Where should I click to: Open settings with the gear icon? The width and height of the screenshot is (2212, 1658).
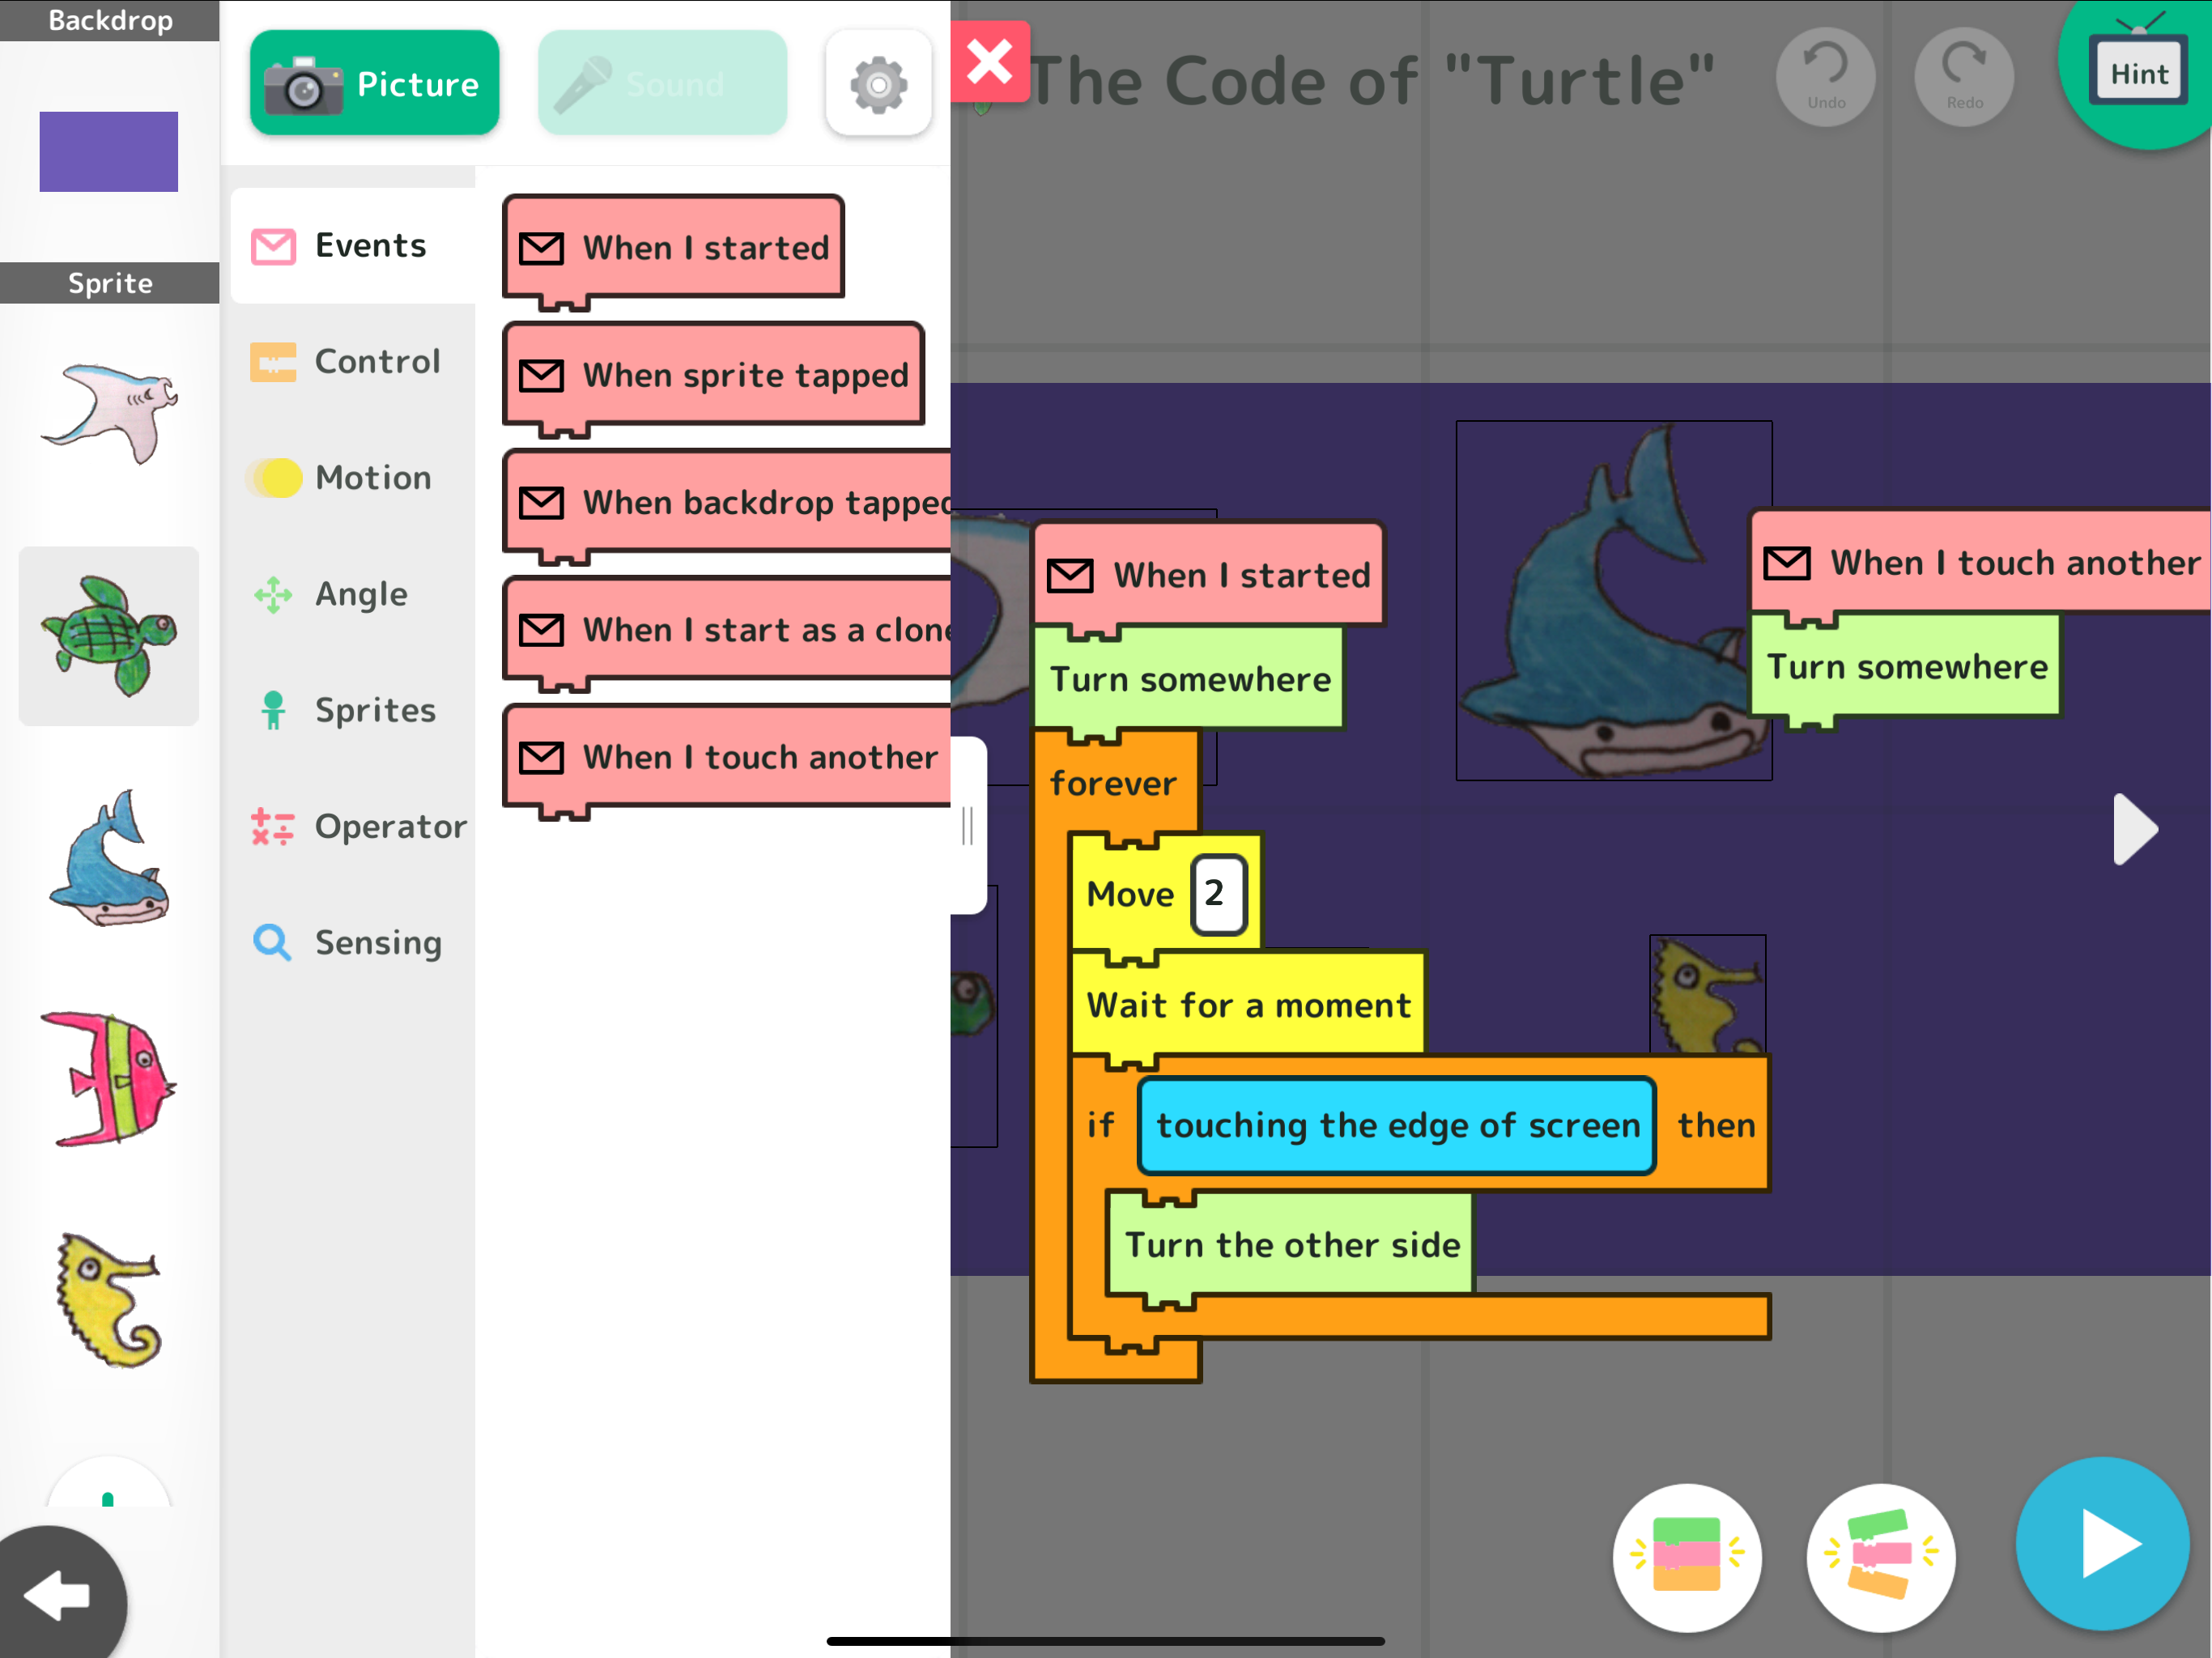[878, 83]
